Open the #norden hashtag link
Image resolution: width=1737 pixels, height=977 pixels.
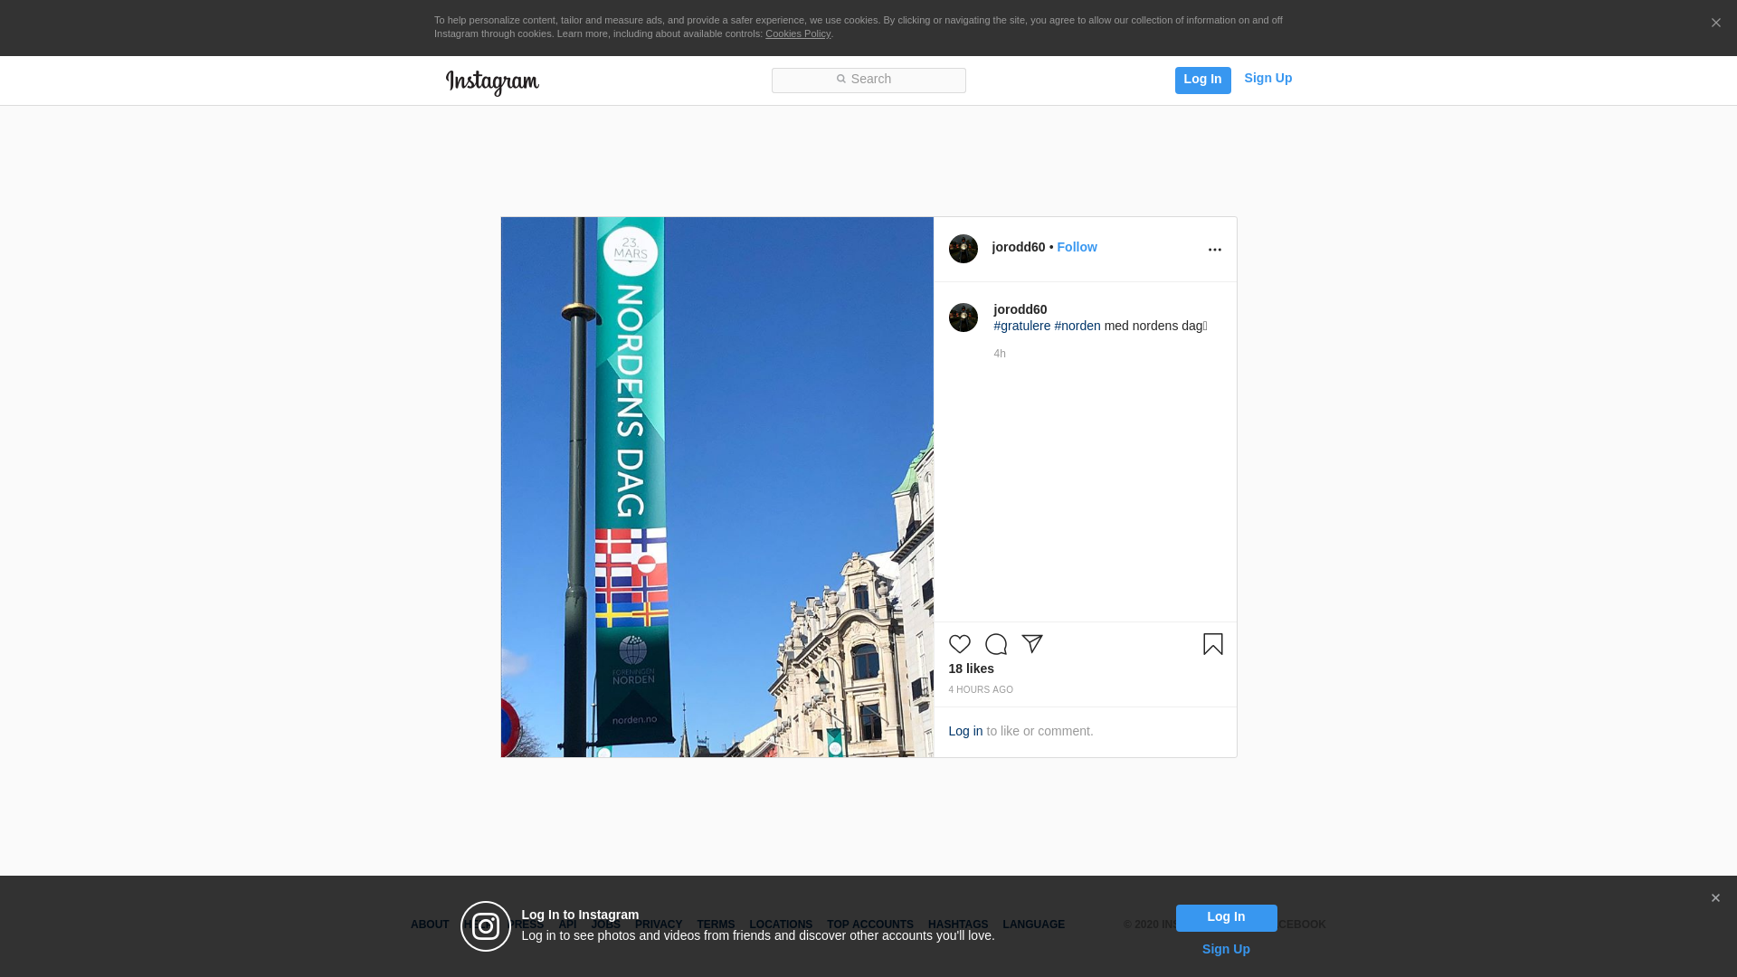click(1077, 326)
